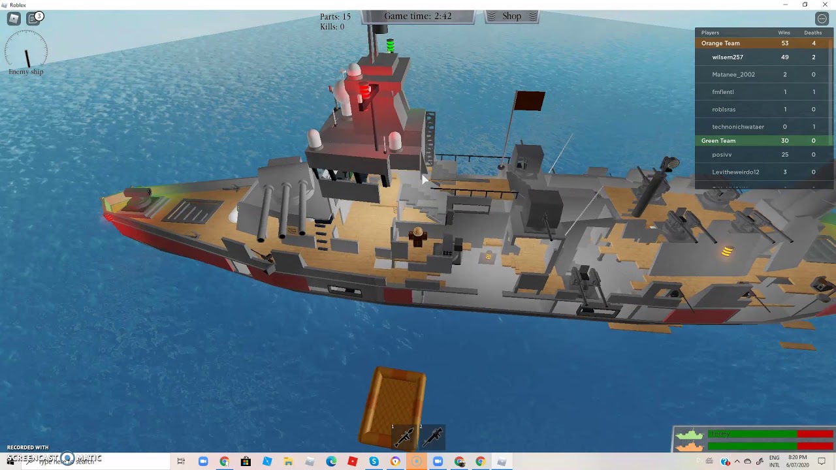This screenshot has width=836, height=470.
Task: Switch to the Roblox taskbar window
Action: [502, 462]
